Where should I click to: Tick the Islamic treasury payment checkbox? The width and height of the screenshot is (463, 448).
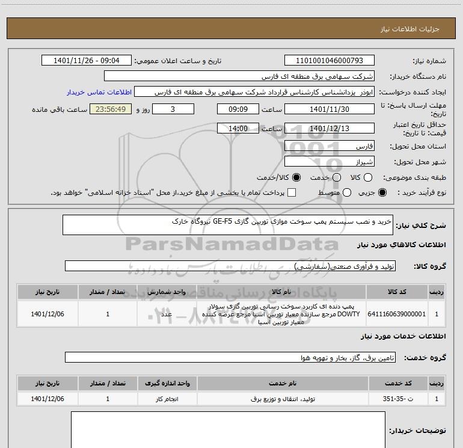click(292, 192)
